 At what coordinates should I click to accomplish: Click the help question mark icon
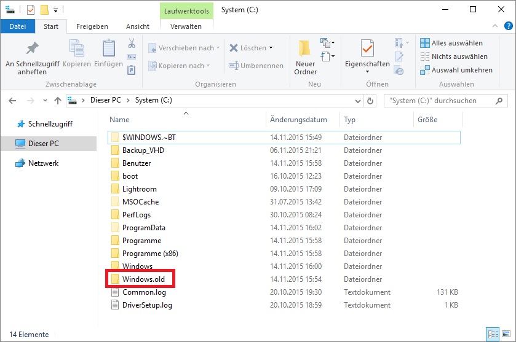pyautogui.click(x=509, y=26)
